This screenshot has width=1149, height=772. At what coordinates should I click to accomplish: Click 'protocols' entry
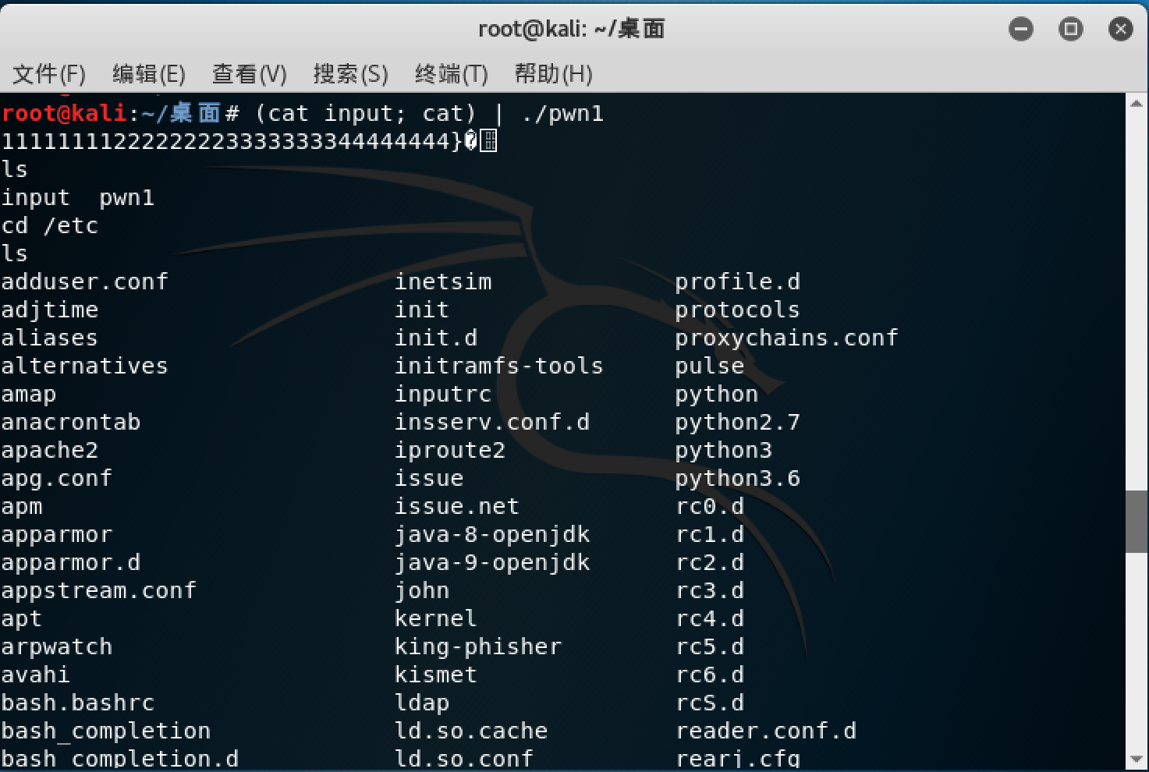tap(738, 310)
